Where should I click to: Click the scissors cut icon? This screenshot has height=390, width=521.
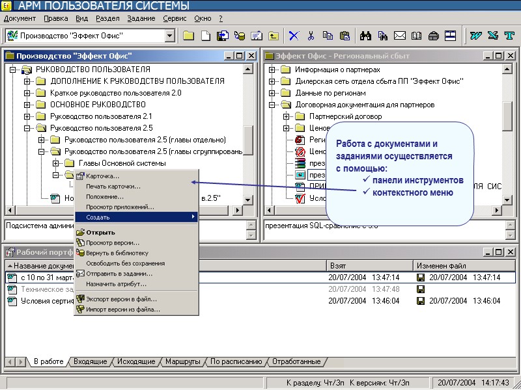coord(311,36)
